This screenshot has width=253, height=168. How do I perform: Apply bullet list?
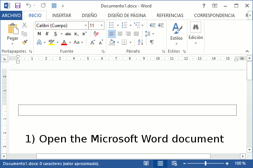111,25
